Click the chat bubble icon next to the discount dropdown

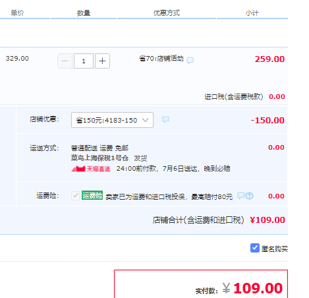[x=165, y=119]
